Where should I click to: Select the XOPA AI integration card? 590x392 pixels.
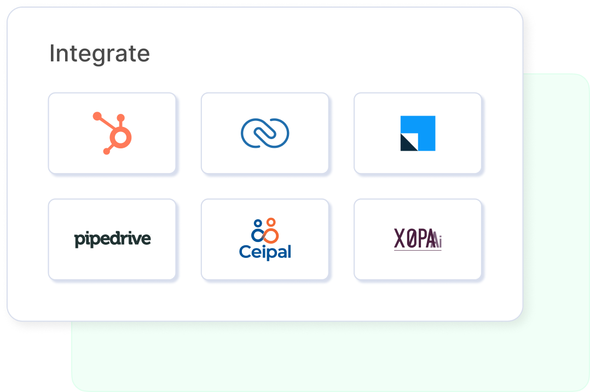click(x=418, y=239)
